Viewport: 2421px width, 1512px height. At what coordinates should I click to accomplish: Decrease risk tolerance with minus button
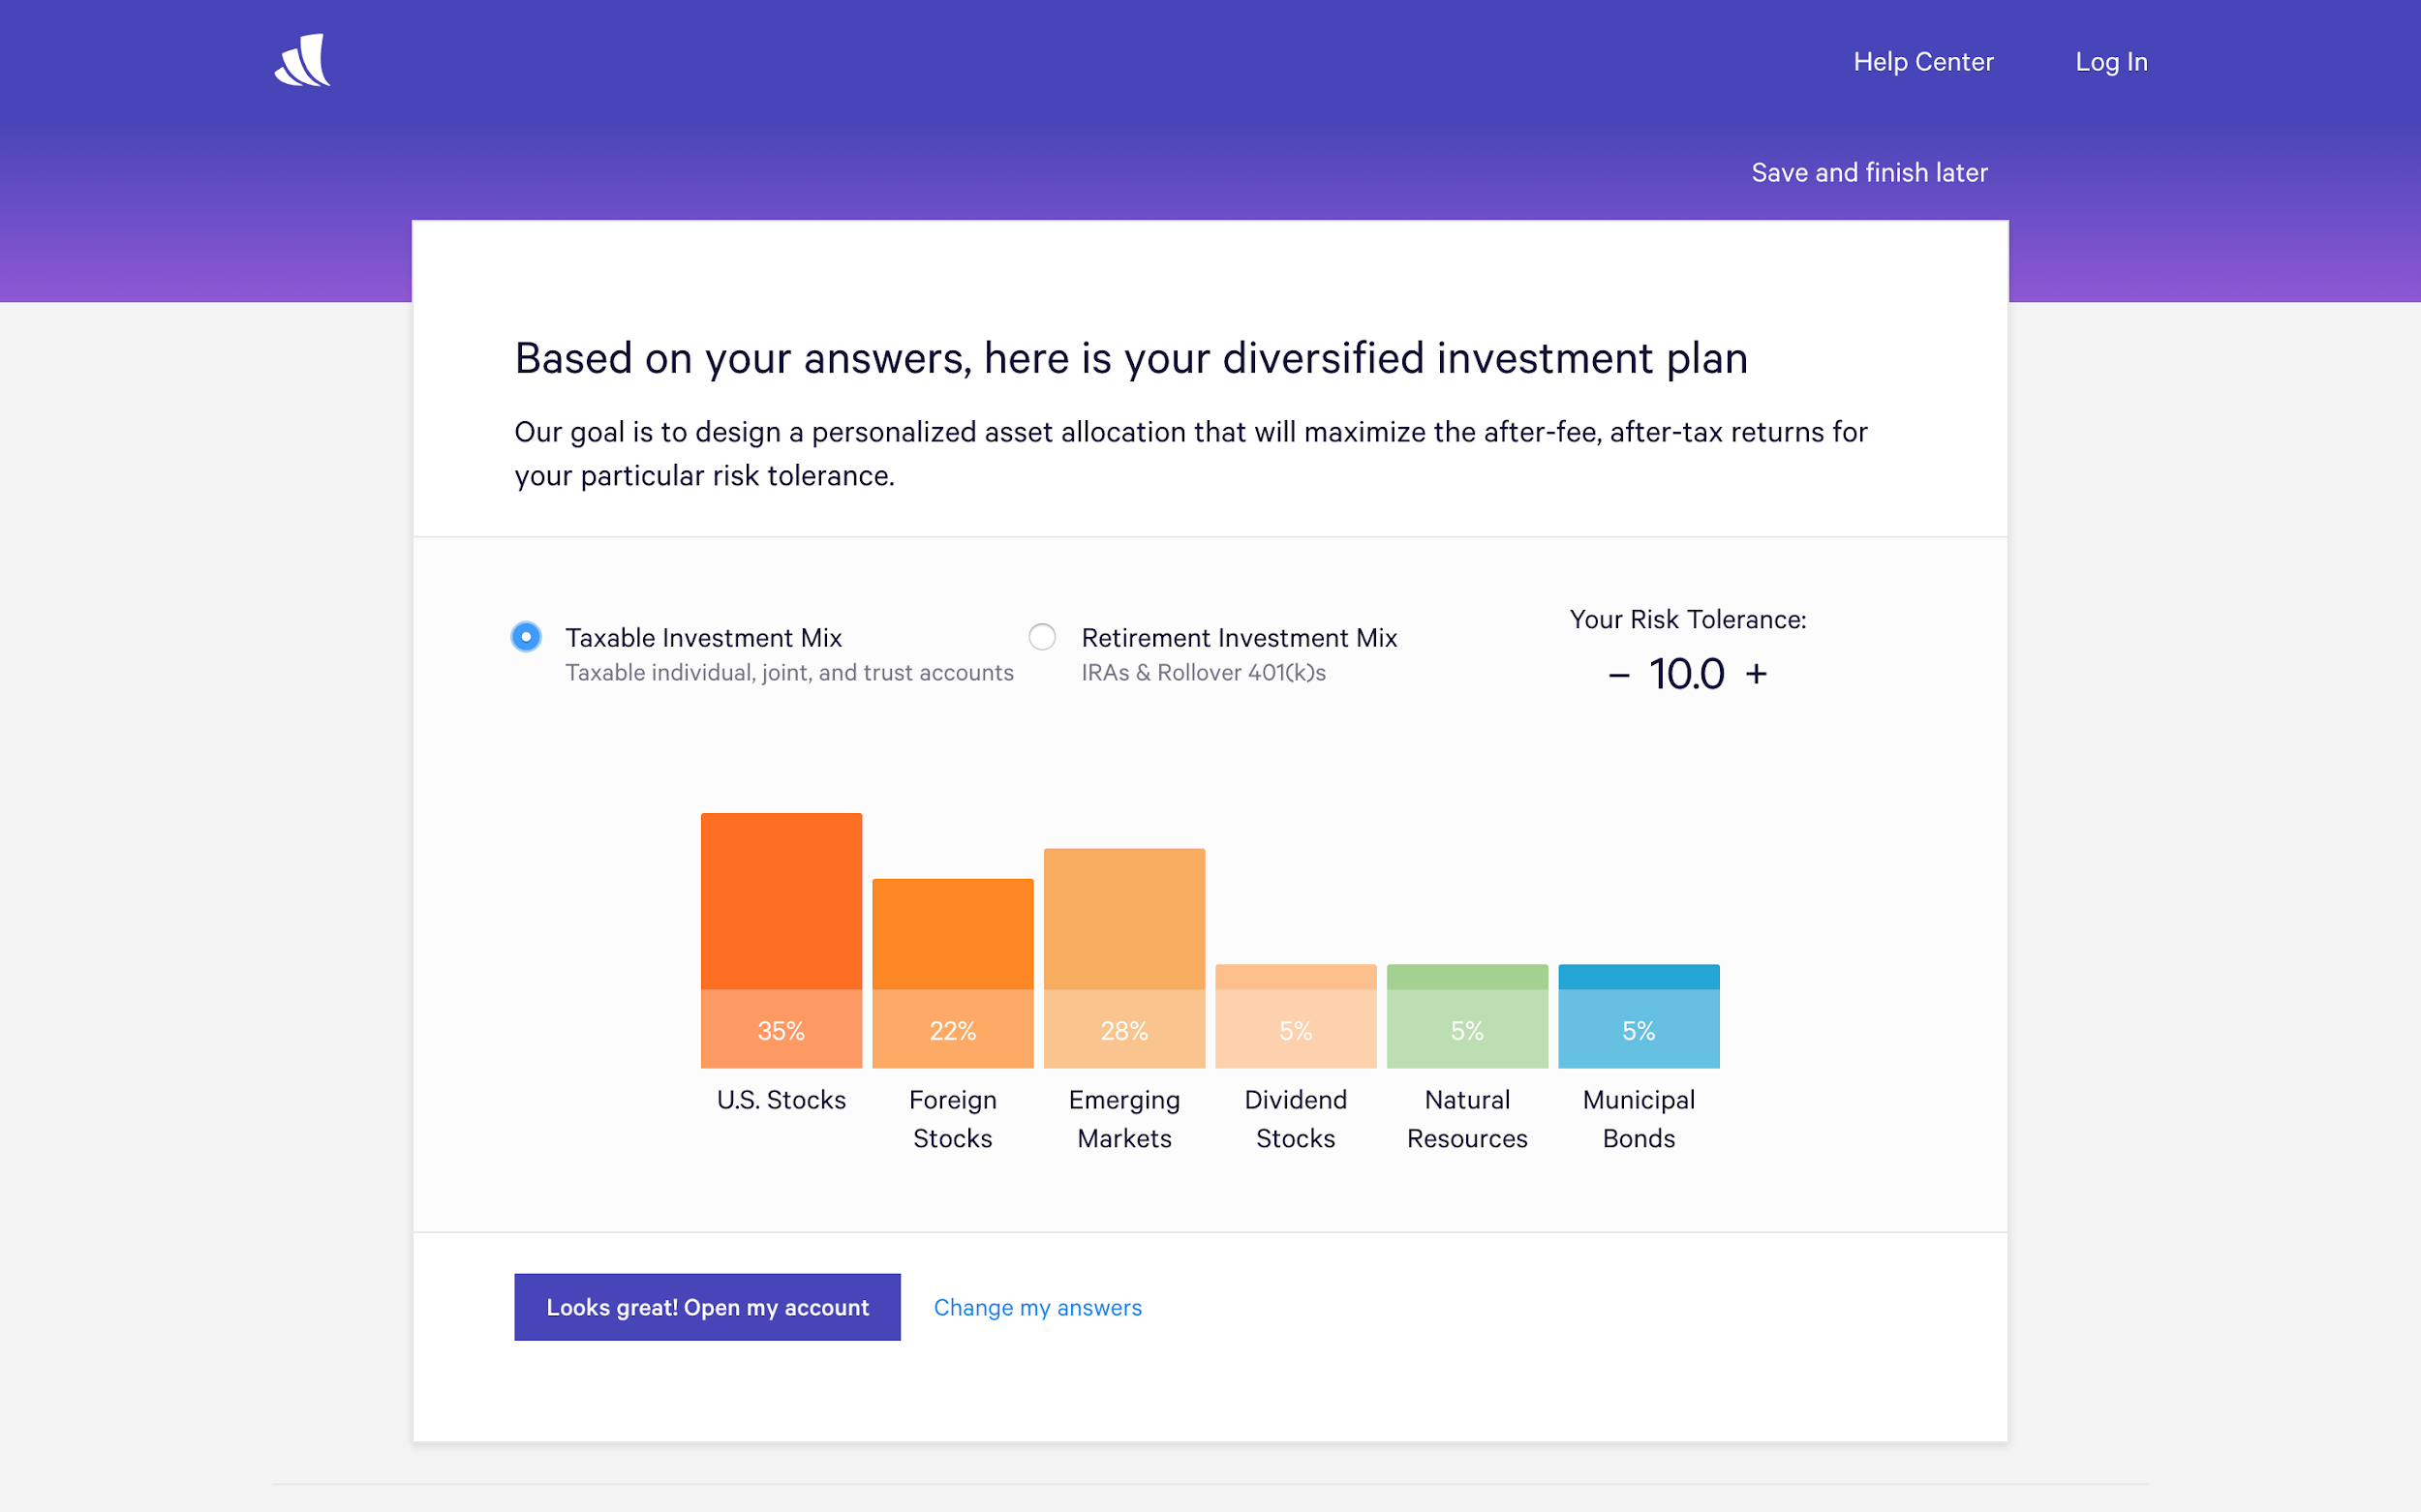point(1618,676)
